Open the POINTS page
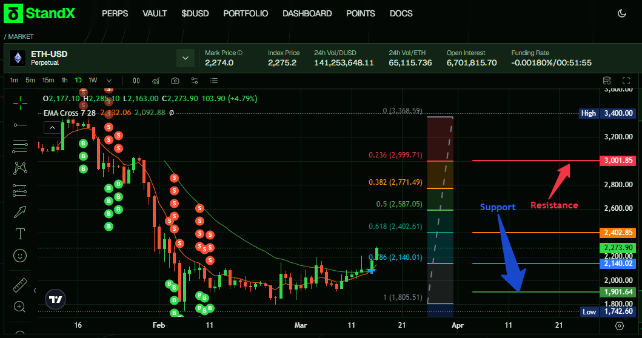 pyautogui.click(x=360, y=13)
